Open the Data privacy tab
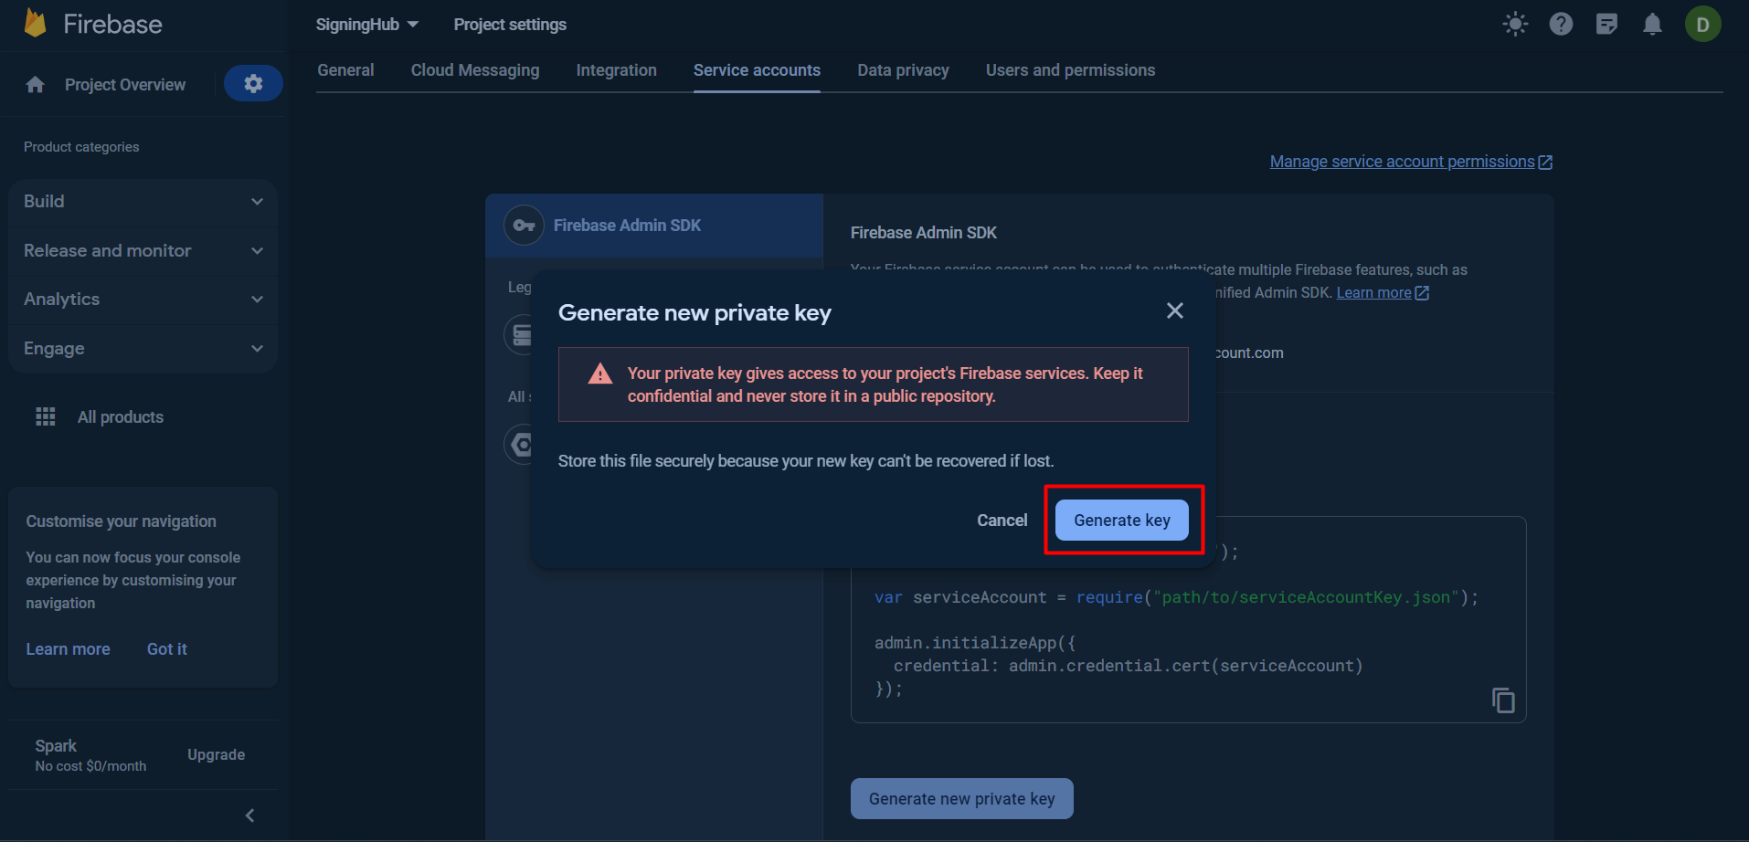1749x842 pixels. pyautogui.click(x=903, y=70)
